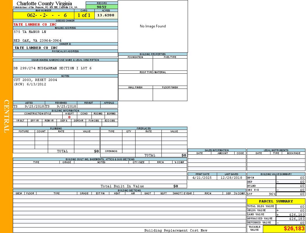Click the red H SQFT value 0
Viewport: 306px width, 233px height.
[69, 117]
